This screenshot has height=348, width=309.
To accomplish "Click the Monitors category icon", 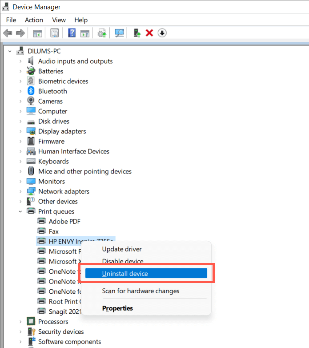I will coord(31,181).
